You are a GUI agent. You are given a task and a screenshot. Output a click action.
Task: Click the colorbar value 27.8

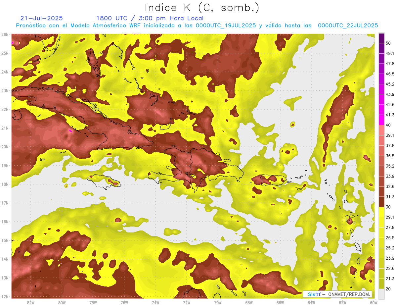[x=390, y=228]
